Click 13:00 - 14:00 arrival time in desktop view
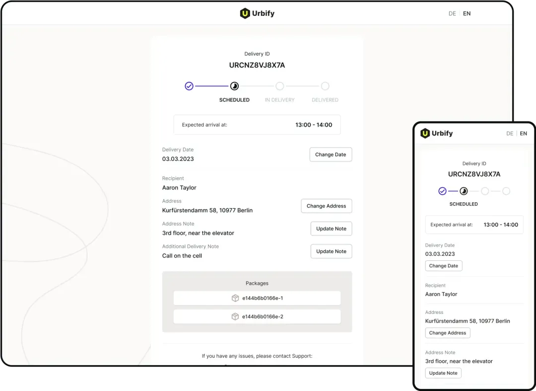Screen dimensions: 536x391 coord(314,125)
